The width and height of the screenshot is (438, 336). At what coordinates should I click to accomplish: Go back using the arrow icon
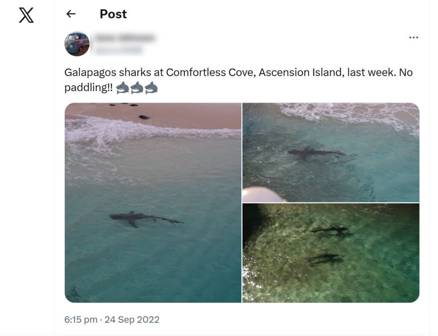coord(71,14)
